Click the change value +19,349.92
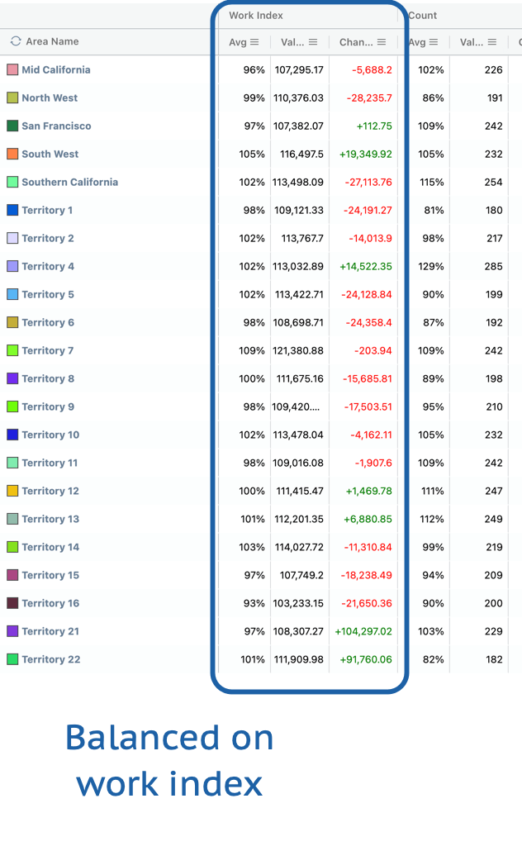522x865 pixels. [x=365, y=154]
